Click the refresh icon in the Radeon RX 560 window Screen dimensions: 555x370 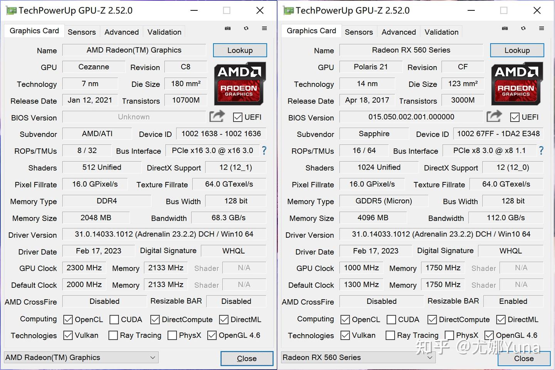click(523, 28)
